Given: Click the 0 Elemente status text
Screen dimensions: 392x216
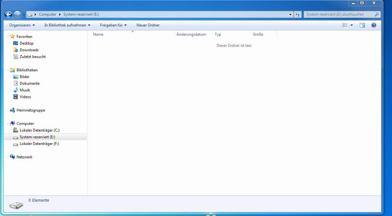Looking at the screenshot, I should [x=39, y=200].
